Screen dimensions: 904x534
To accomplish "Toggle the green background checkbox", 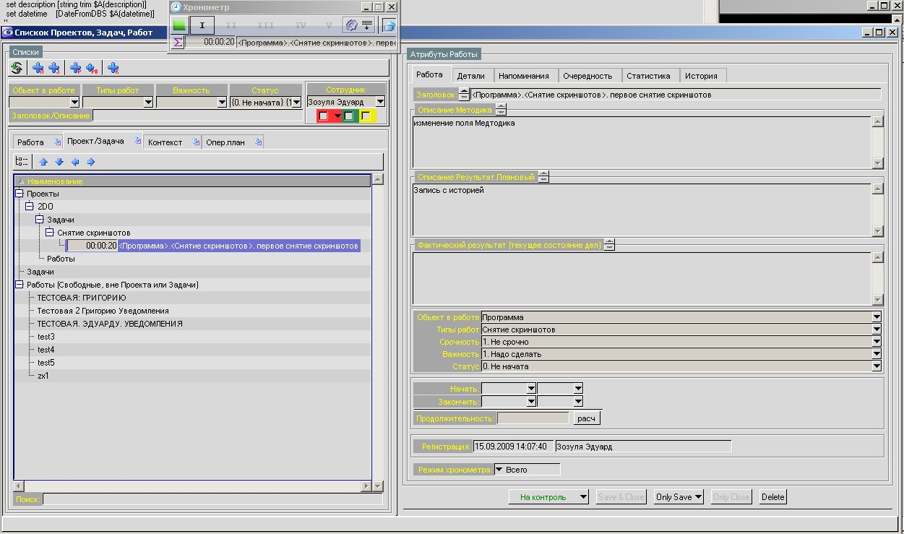I will 348,116.
